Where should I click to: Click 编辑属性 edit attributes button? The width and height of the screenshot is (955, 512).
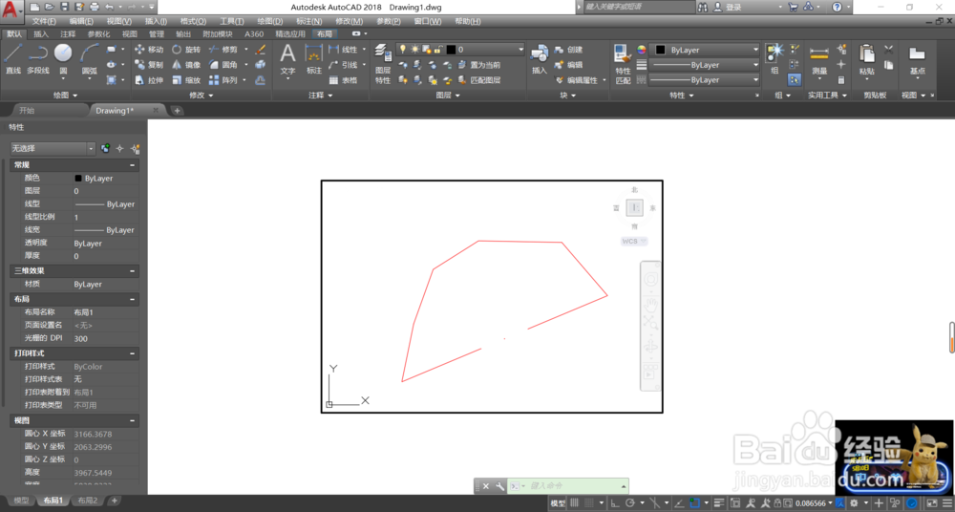pyautogui.click(x=577, y=80)
